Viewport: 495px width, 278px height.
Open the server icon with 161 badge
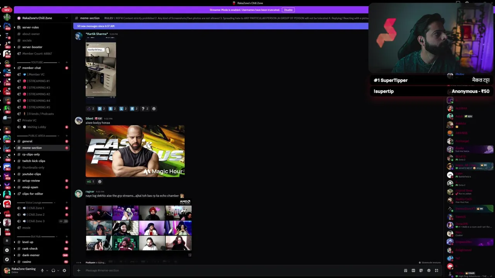click(x=7, y=63)
